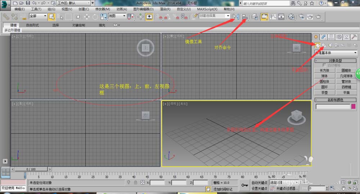
Task: Click the 球体 sphere button
Action: tap(324, 76)
